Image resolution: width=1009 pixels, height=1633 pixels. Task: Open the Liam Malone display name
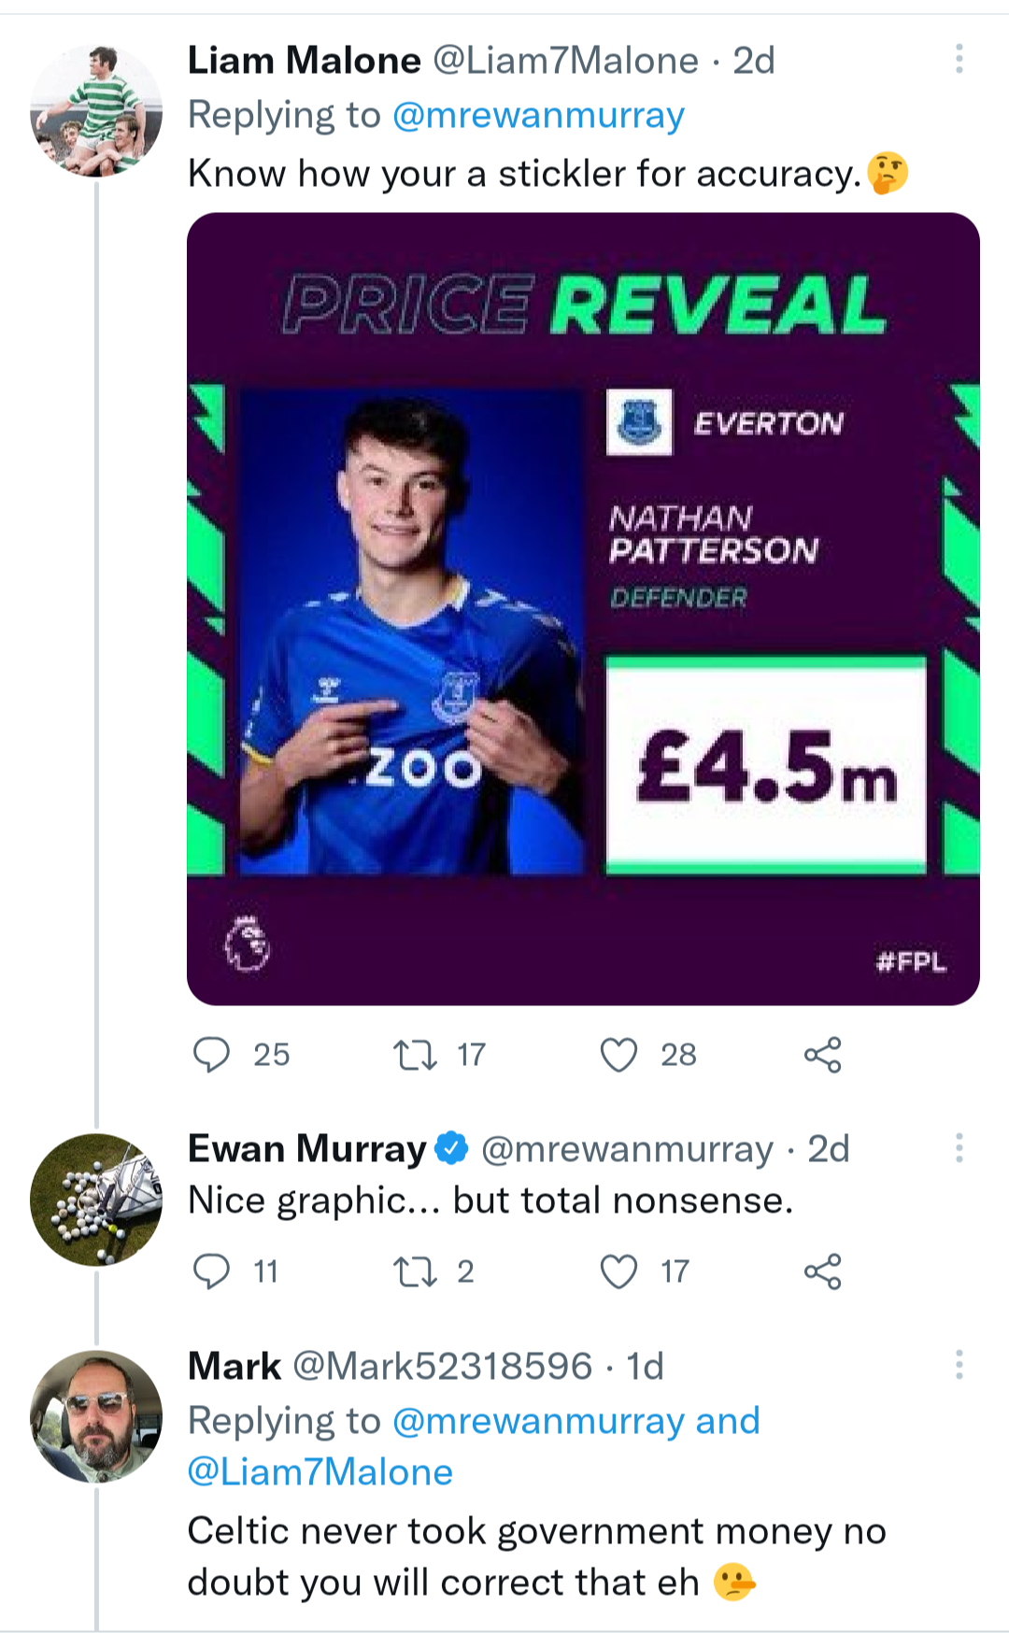pos(305,61)
